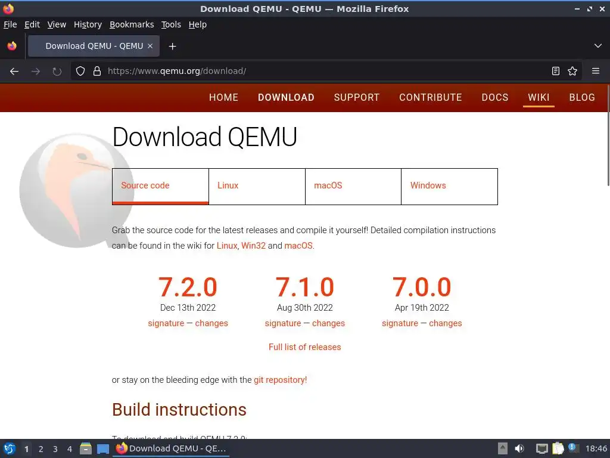Open DOCS in site navigation
Screen dimensions: 610x458
(495, 97)
